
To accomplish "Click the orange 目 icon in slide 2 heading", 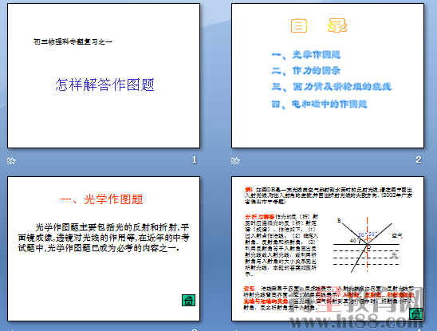I will coord(299,26).
